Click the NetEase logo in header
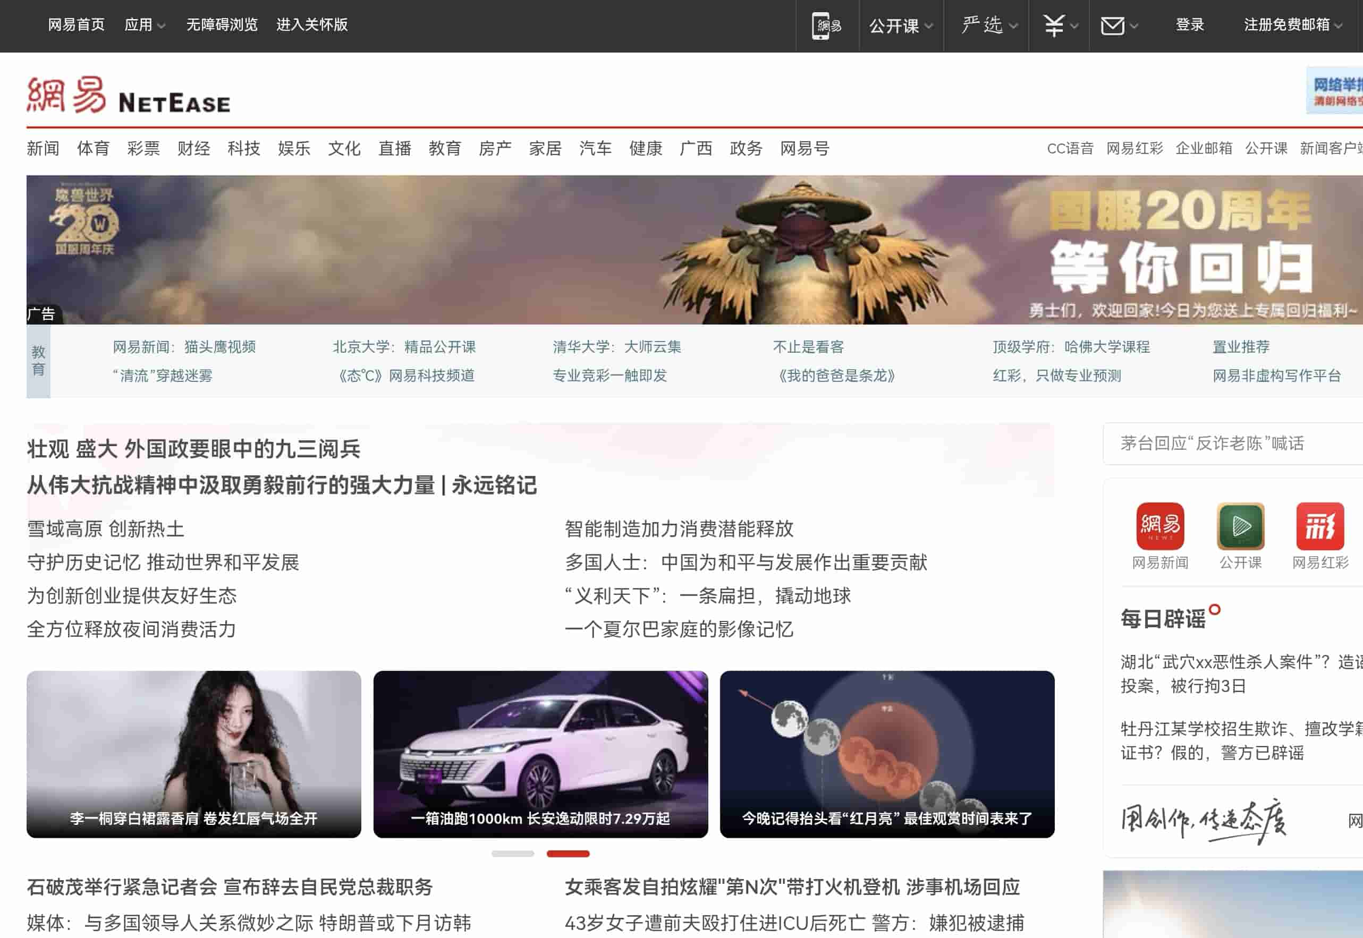 (x=128, y=95)
